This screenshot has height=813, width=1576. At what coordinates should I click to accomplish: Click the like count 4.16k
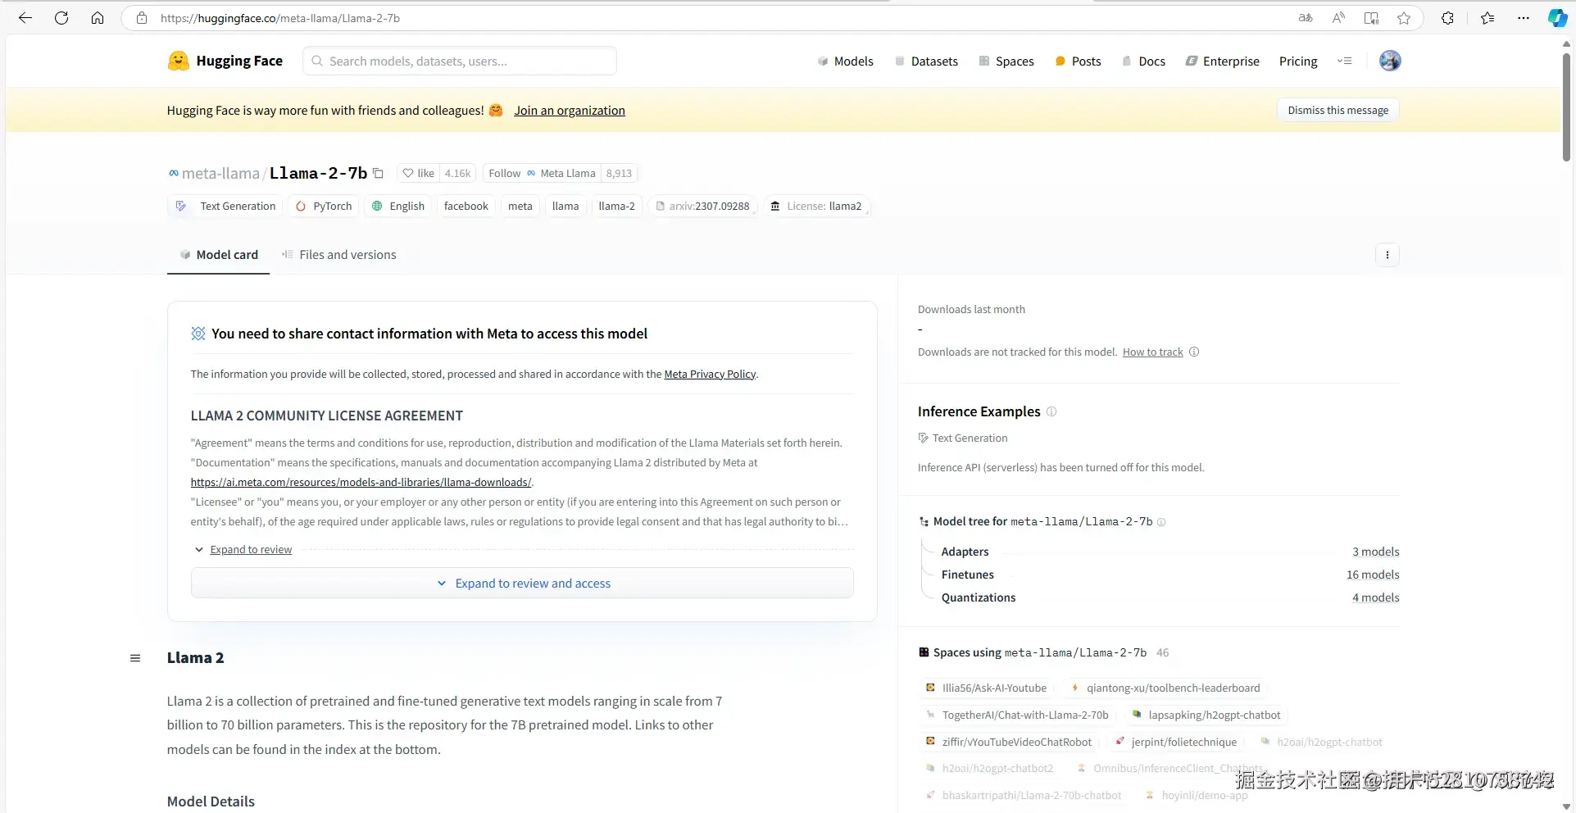[x=457, y=173]
